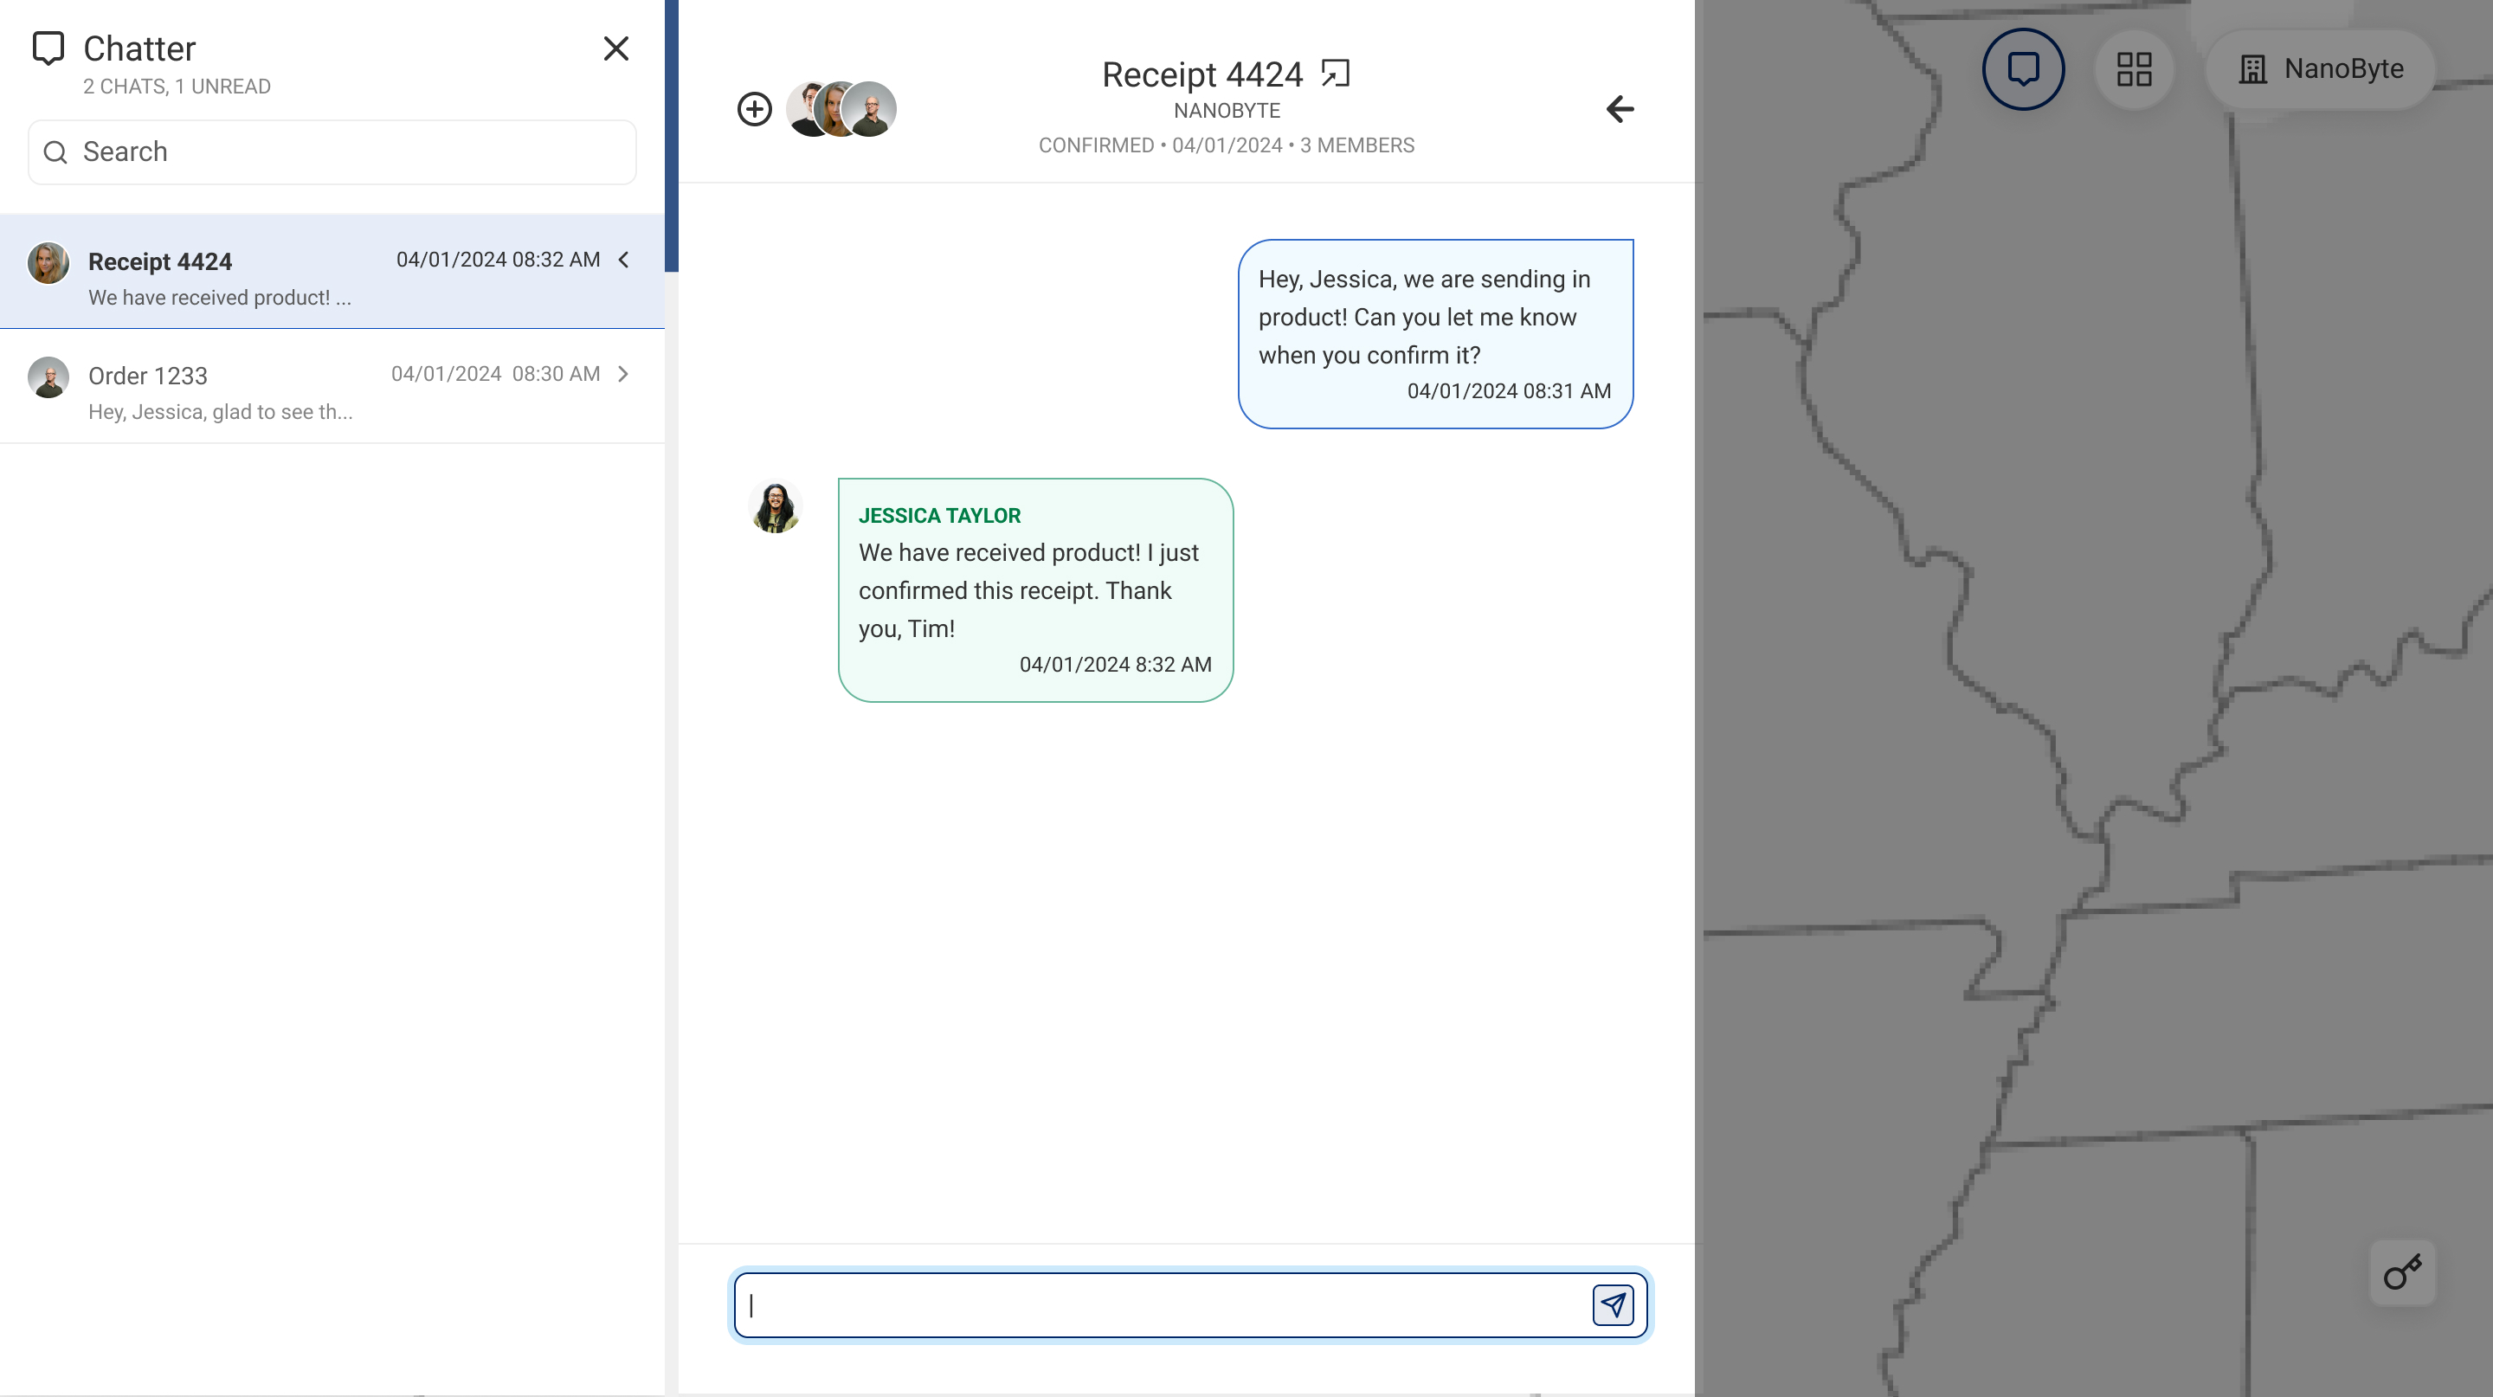This screenshot has width=2493, height=1397.
Task: Open the apps grid icon
Action: [x=2134, y=68]
